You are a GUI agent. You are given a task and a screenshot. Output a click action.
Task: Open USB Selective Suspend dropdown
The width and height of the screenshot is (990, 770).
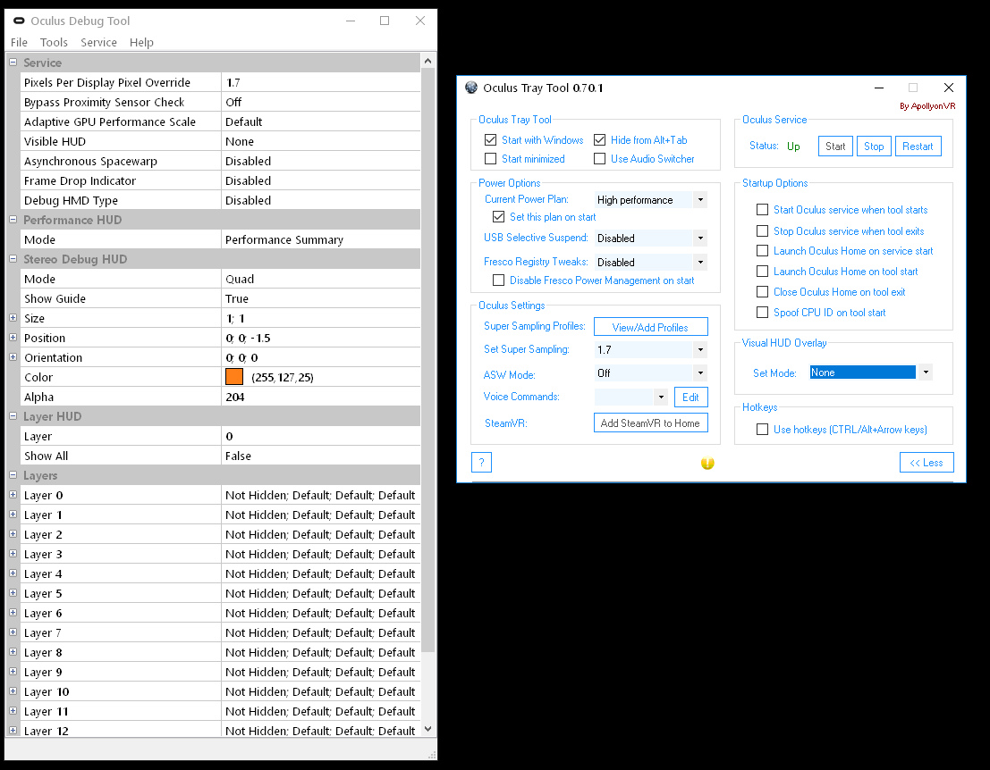[700, 239]
